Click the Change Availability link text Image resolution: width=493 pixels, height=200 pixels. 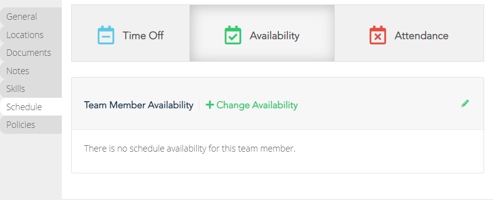point(257,105)
